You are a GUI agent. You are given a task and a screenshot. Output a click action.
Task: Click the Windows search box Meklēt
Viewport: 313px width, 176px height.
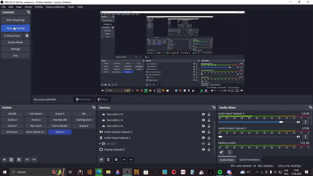[38, 172]
